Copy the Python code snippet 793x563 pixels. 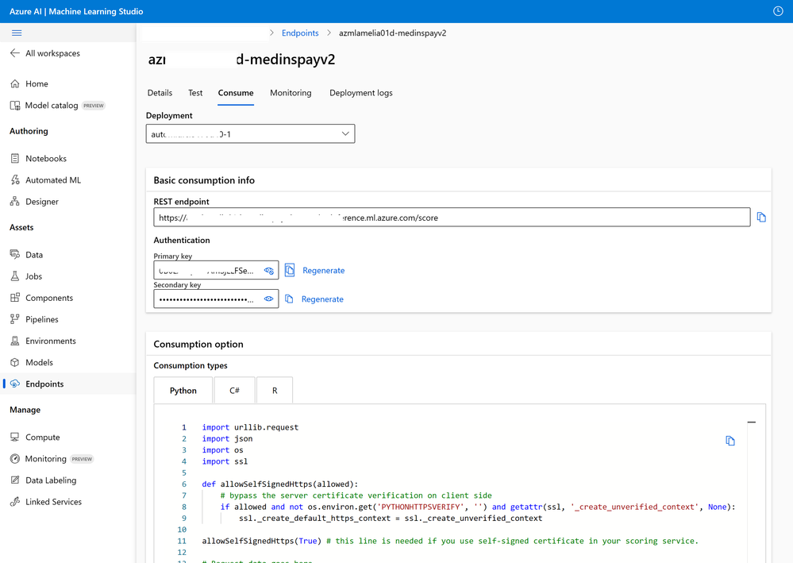[x=729, y=441]
